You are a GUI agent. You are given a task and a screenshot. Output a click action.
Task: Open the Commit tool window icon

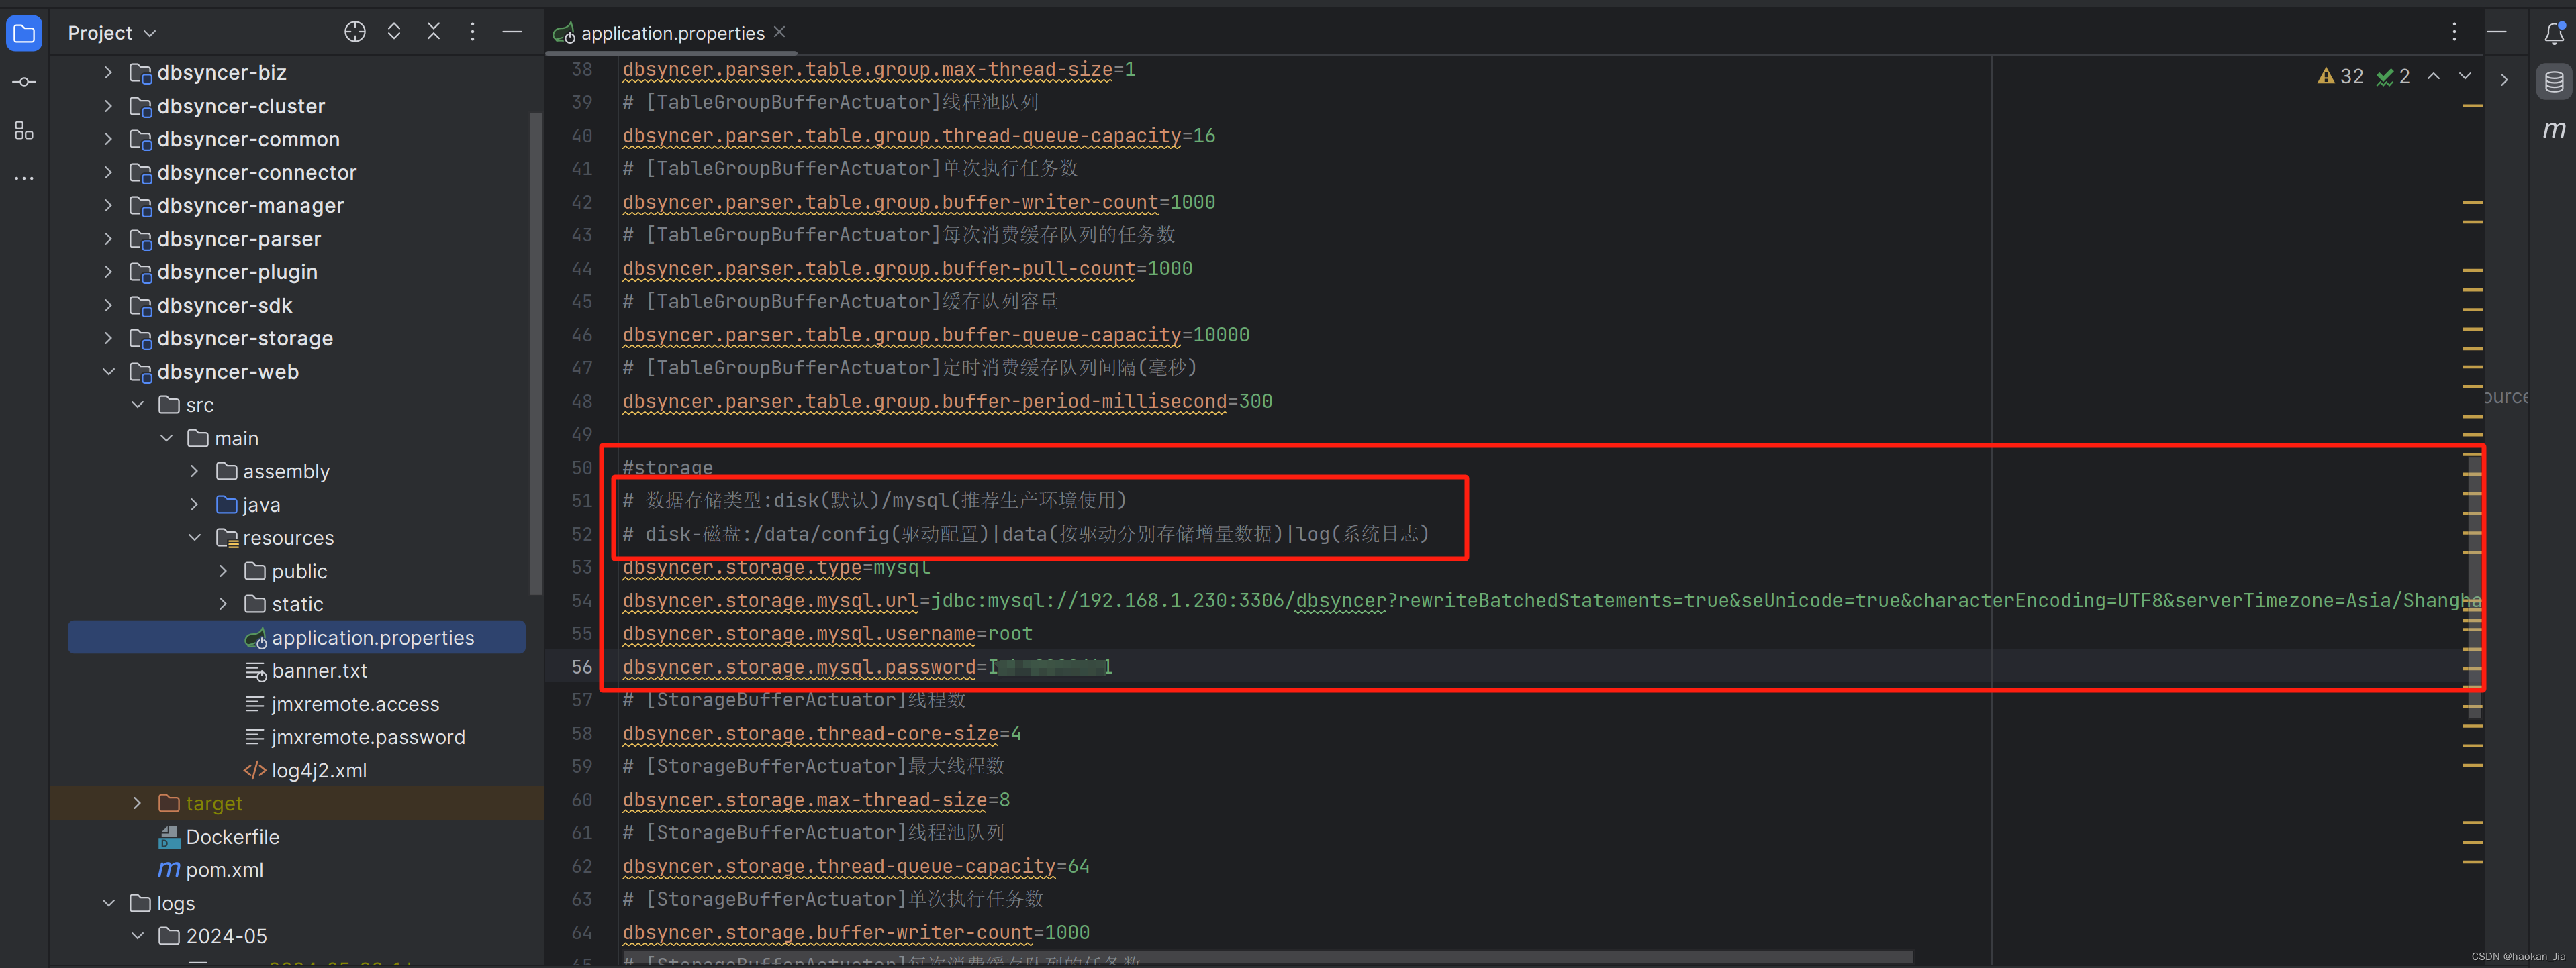pos(24,82)
